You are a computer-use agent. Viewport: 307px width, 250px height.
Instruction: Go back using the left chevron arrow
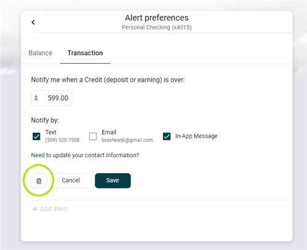pyautogui.click(x=33, y=22)
